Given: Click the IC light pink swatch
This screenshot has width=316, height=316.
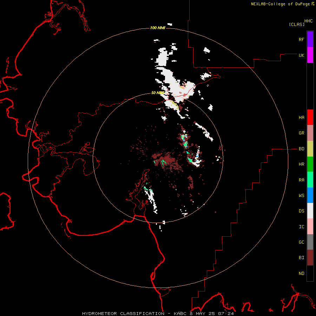Looking at the screenshot, I should pos(310,226).
